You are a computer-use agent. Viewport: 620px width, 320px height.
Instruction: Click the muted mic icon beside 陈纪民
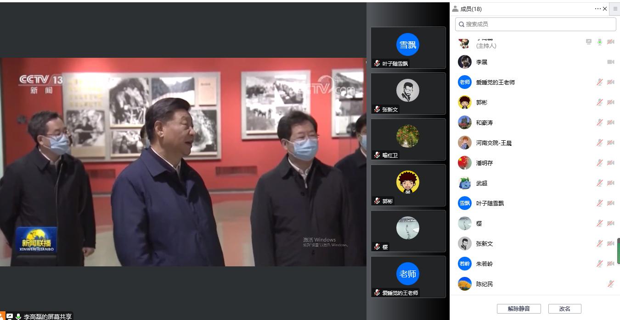pyautogui.click(x=610, y=284)
